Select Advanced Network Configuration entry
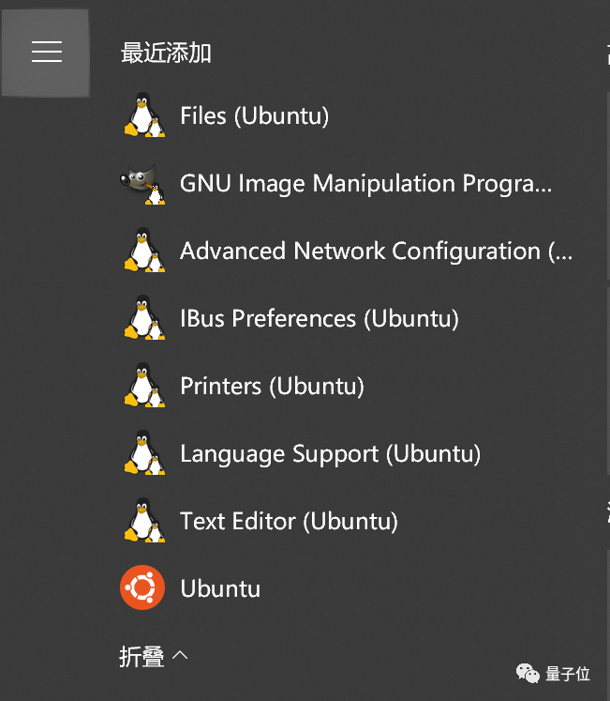The height and width of the screenshot is (701, 610). (375, 251)
